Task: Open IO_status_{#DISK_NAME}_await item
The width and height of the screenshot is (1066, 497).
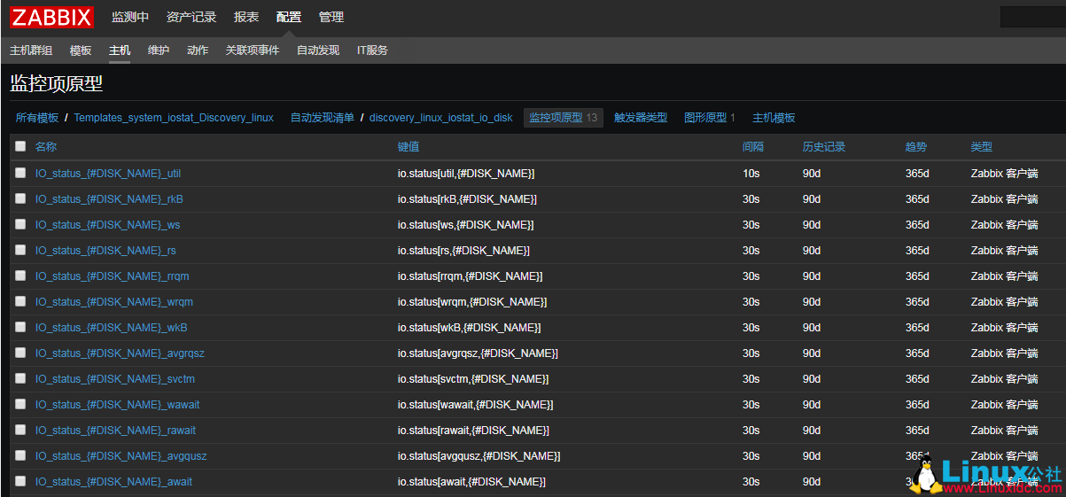Action: point(113,482)
